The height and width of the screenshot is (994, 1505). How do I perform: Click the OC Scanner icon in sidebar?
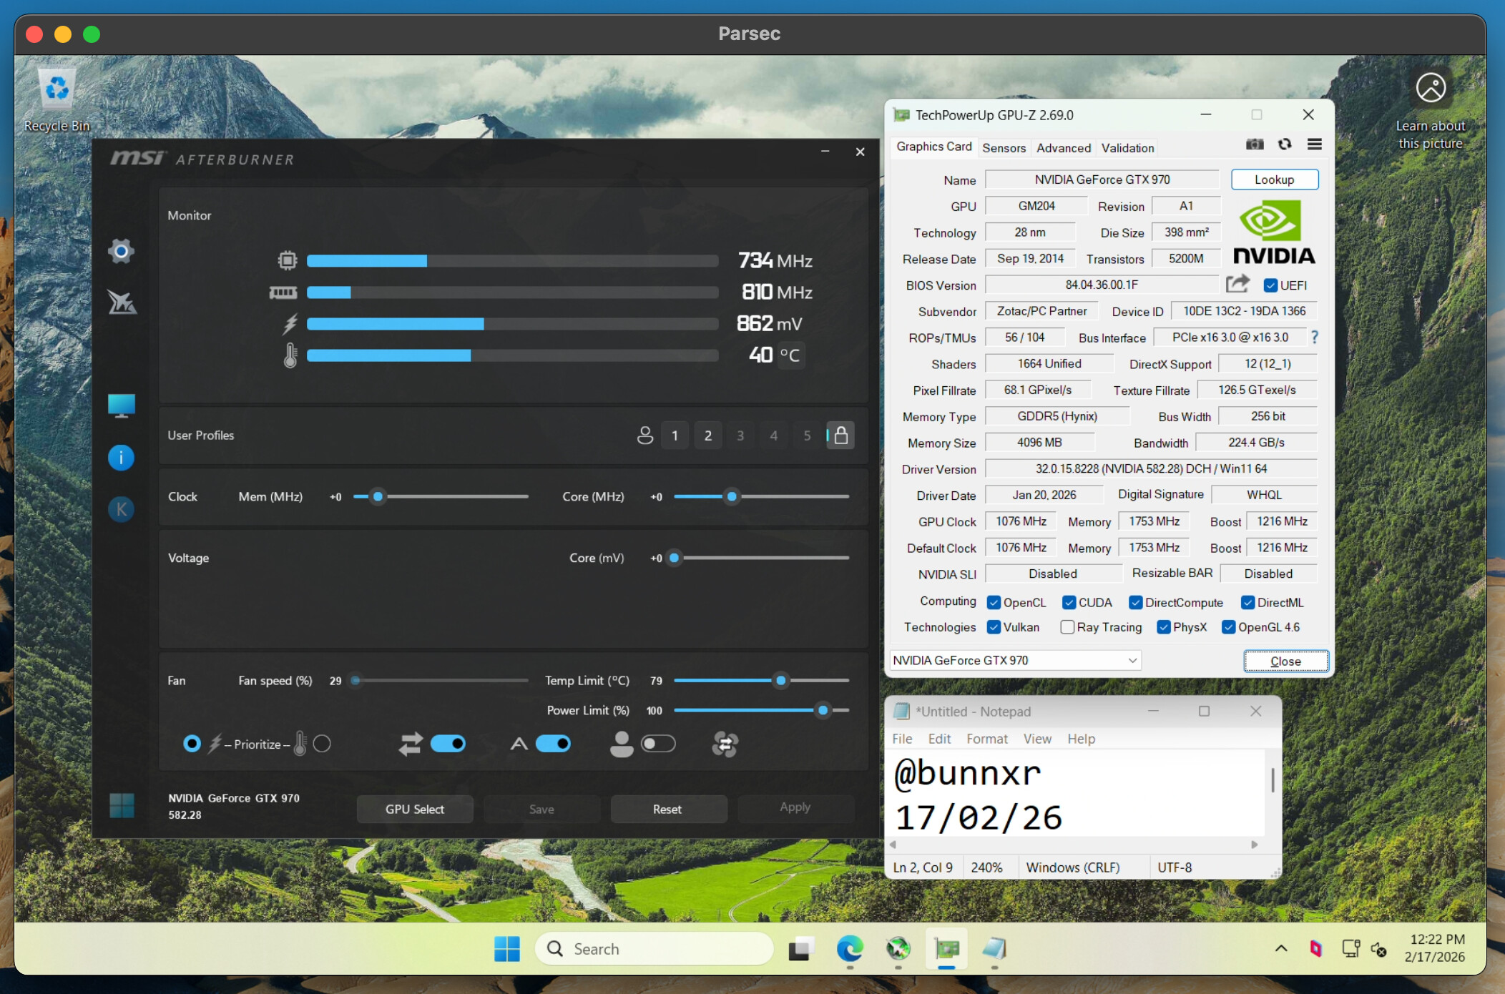pos(122,302)
